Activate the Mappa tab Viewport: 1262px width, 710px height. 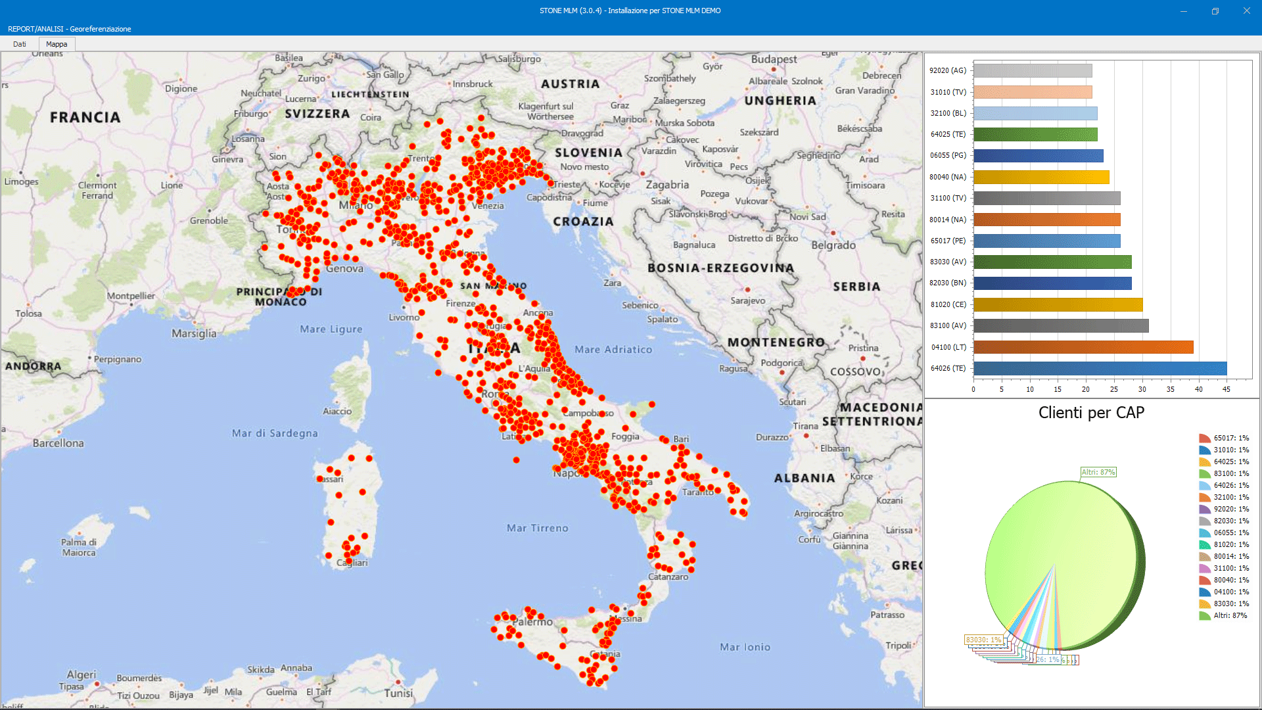[x=57, y=43]
